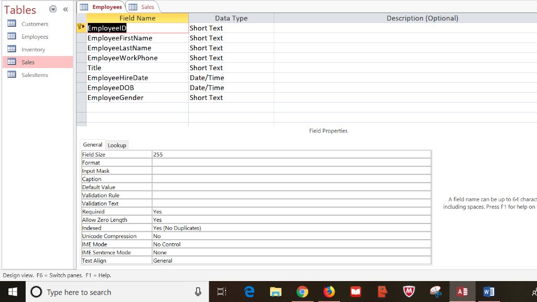Click the table icon beside SalesItems

pos(12,74)
